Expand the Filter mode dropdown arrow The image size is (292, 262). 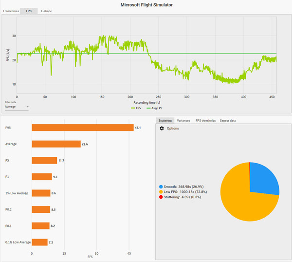(27, 107)
